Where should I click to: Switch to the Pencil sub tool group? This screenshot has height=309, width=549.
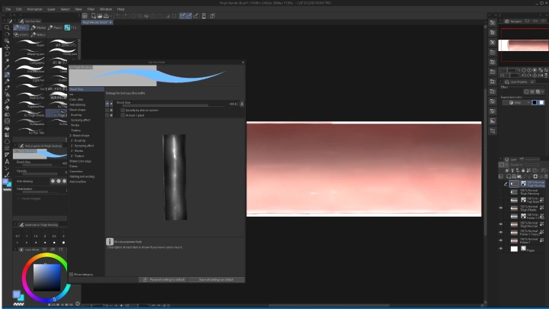click(x=56, y=27)
